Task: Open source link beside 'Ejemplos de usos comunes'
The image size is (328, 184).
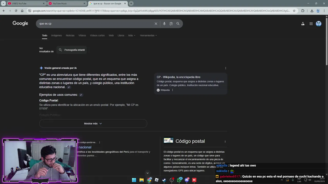Action: click(81, 95)
